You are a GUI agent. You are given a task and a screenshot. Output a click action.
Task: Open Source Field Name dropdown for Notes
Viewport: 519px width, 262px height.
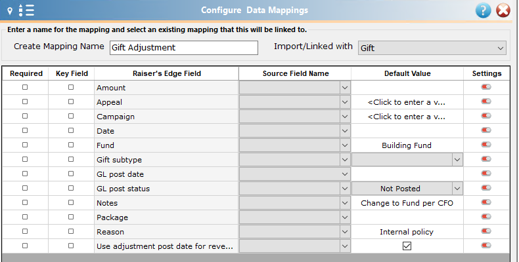pos(294,203)
